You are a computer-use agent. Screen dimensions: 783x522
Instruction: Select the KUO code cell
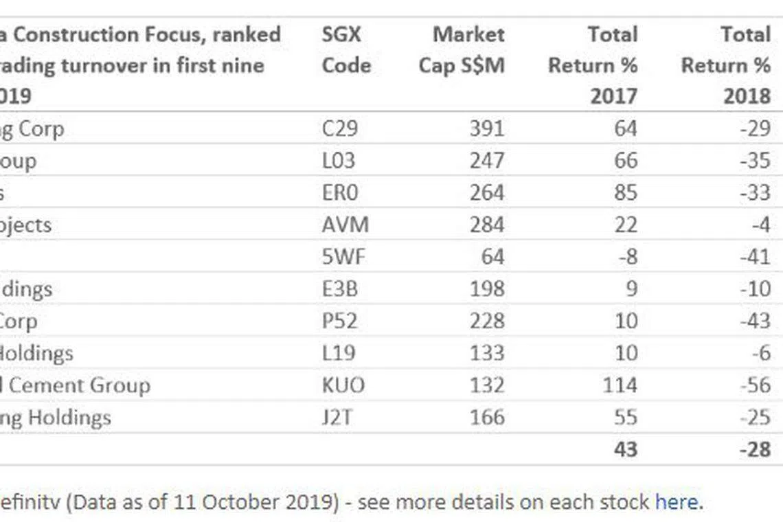point(343,385)
